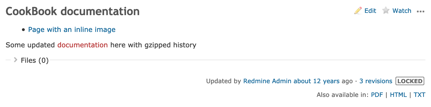Image resolution: width=431 pixels, height=107 pixels.
Task: Click the LOCKED badge
Action: point(410,81)
